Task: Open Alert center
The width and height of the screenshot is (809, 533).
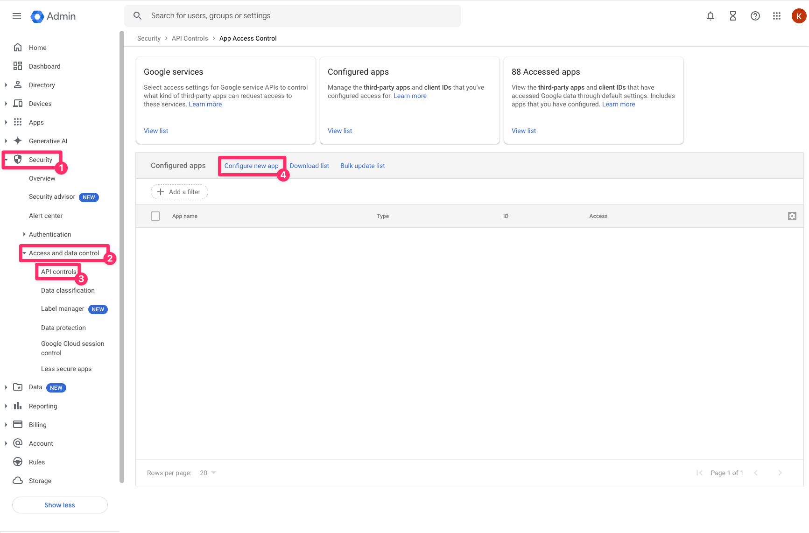Action: (46, 216)
